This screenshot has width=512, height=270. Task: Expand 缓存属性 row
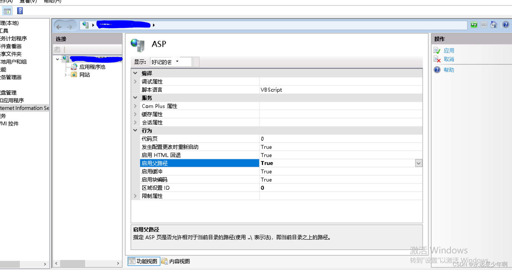(x=135, y=114)
